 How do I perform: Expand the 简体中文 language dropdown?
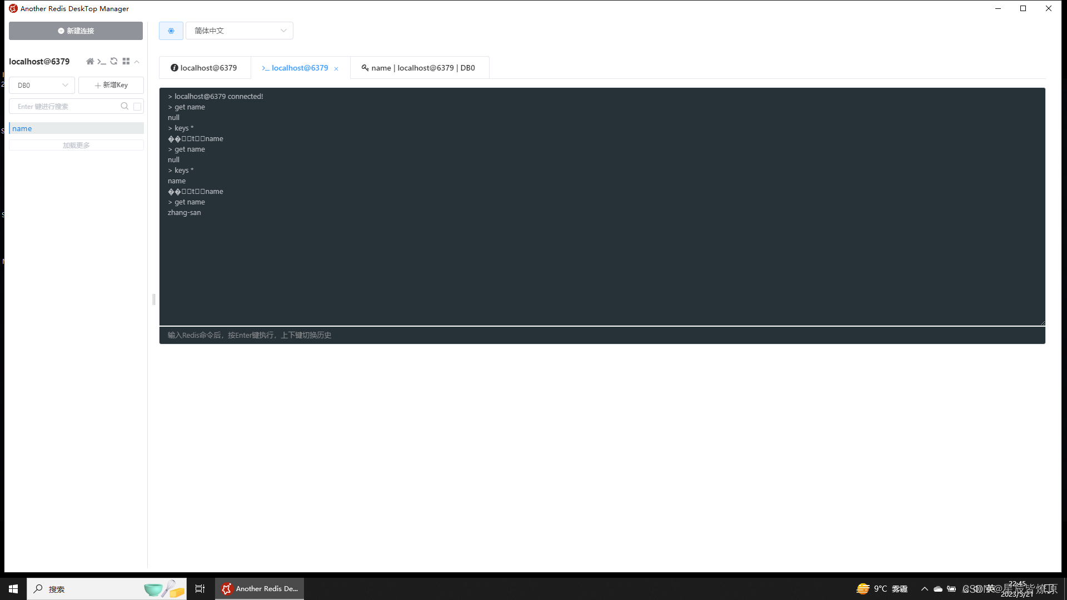[x=239, y=31]
